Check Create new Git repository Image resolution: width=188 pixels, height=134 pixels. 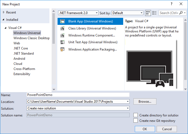136,121
